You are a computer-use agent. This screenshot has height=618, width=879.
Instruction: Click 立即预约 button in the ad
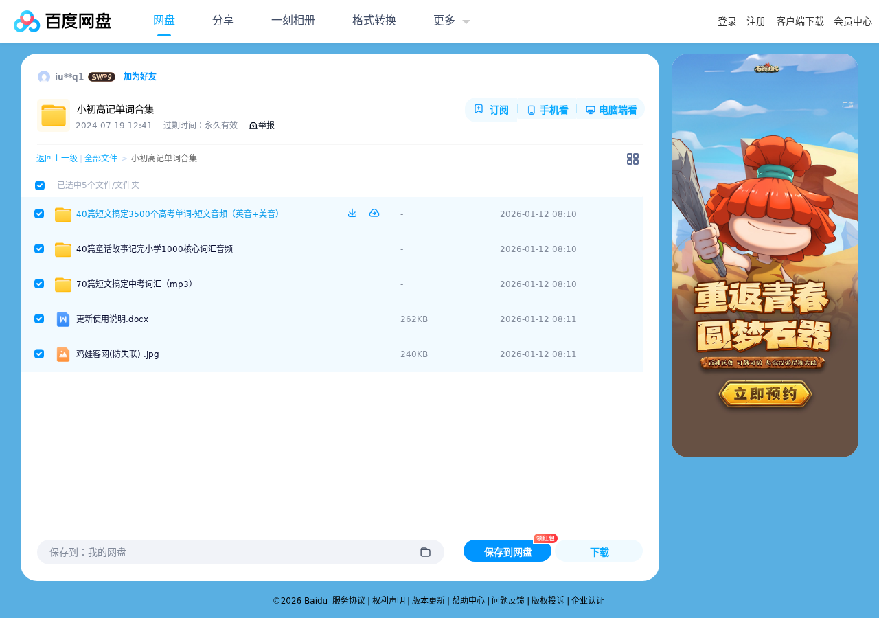pos(765,394)
